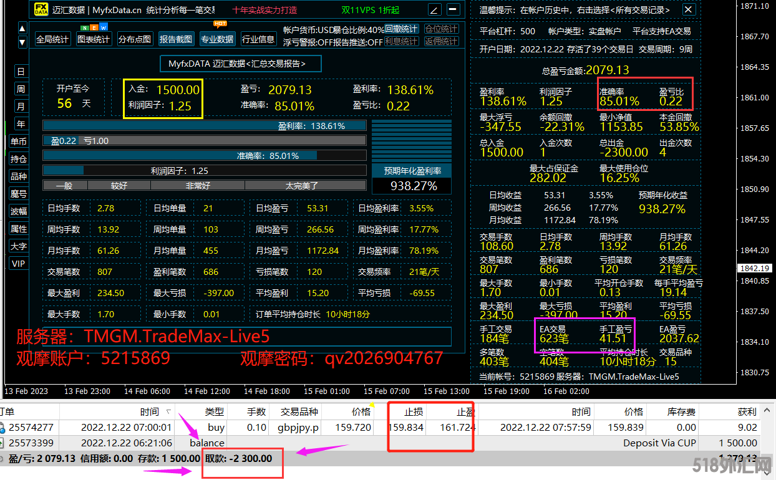
Task: Click the pencil edit icon in title bar
Action: [434, 9]
